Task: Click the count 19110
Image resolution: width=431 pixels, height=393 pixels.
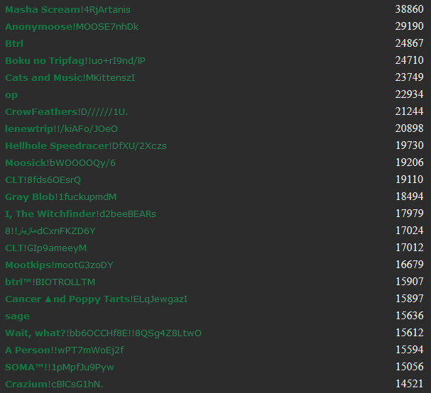Action: pos(409,179)
